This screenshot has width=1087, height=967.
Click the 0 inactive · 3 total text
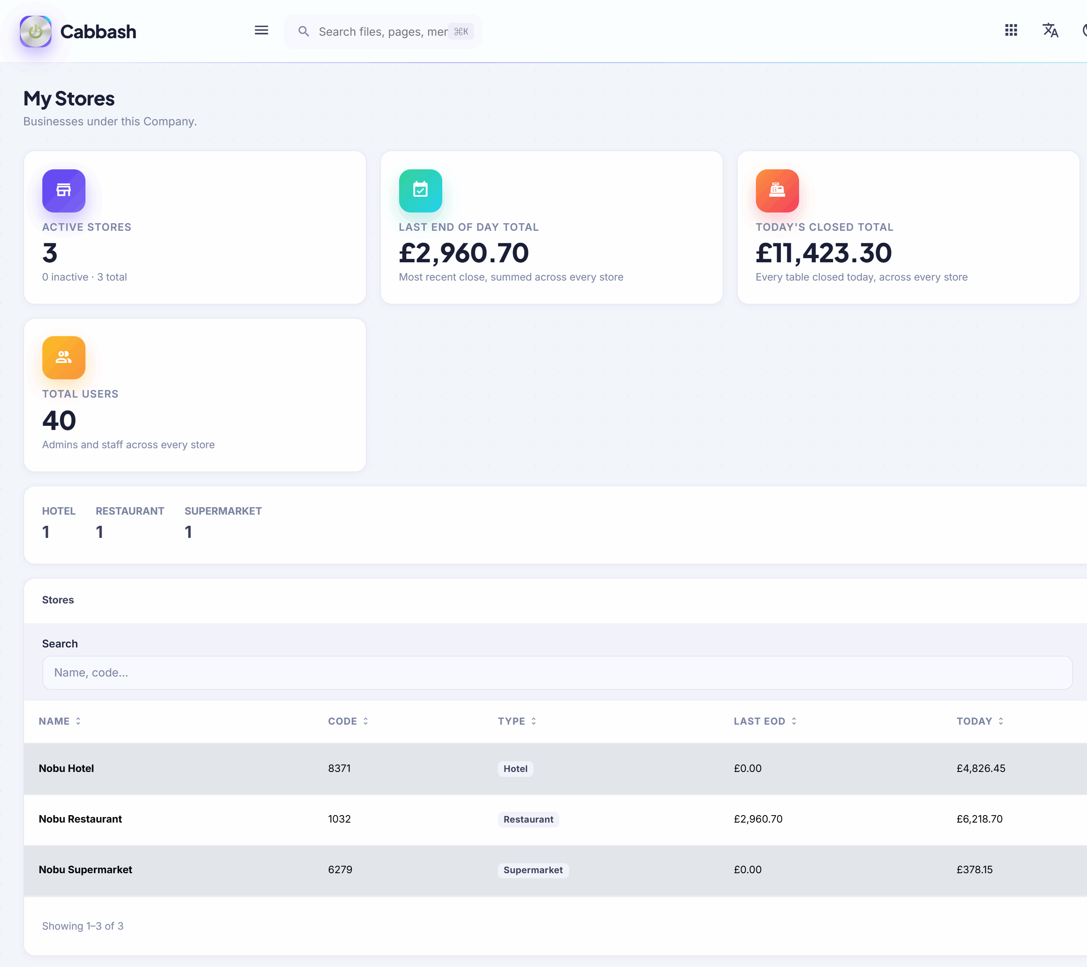tap(85, 277)
